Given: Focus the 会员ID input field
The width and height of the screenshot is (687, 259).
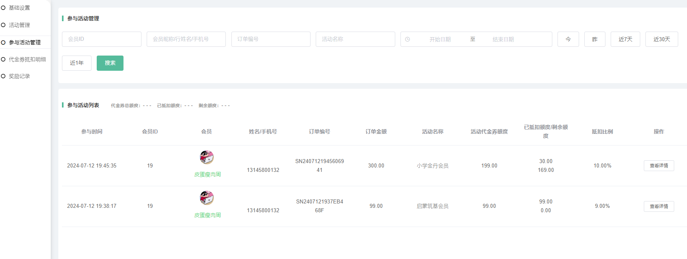Looking at the screenshot, I should tap(102, 39).
